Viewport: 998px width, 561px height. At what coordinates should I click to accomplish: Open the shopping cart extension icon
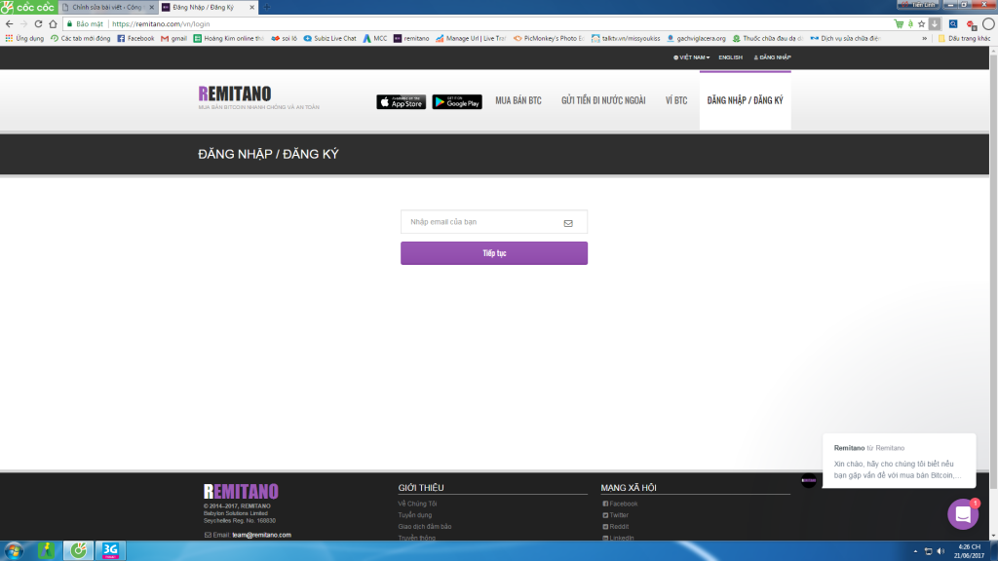[x=899, y=24]
